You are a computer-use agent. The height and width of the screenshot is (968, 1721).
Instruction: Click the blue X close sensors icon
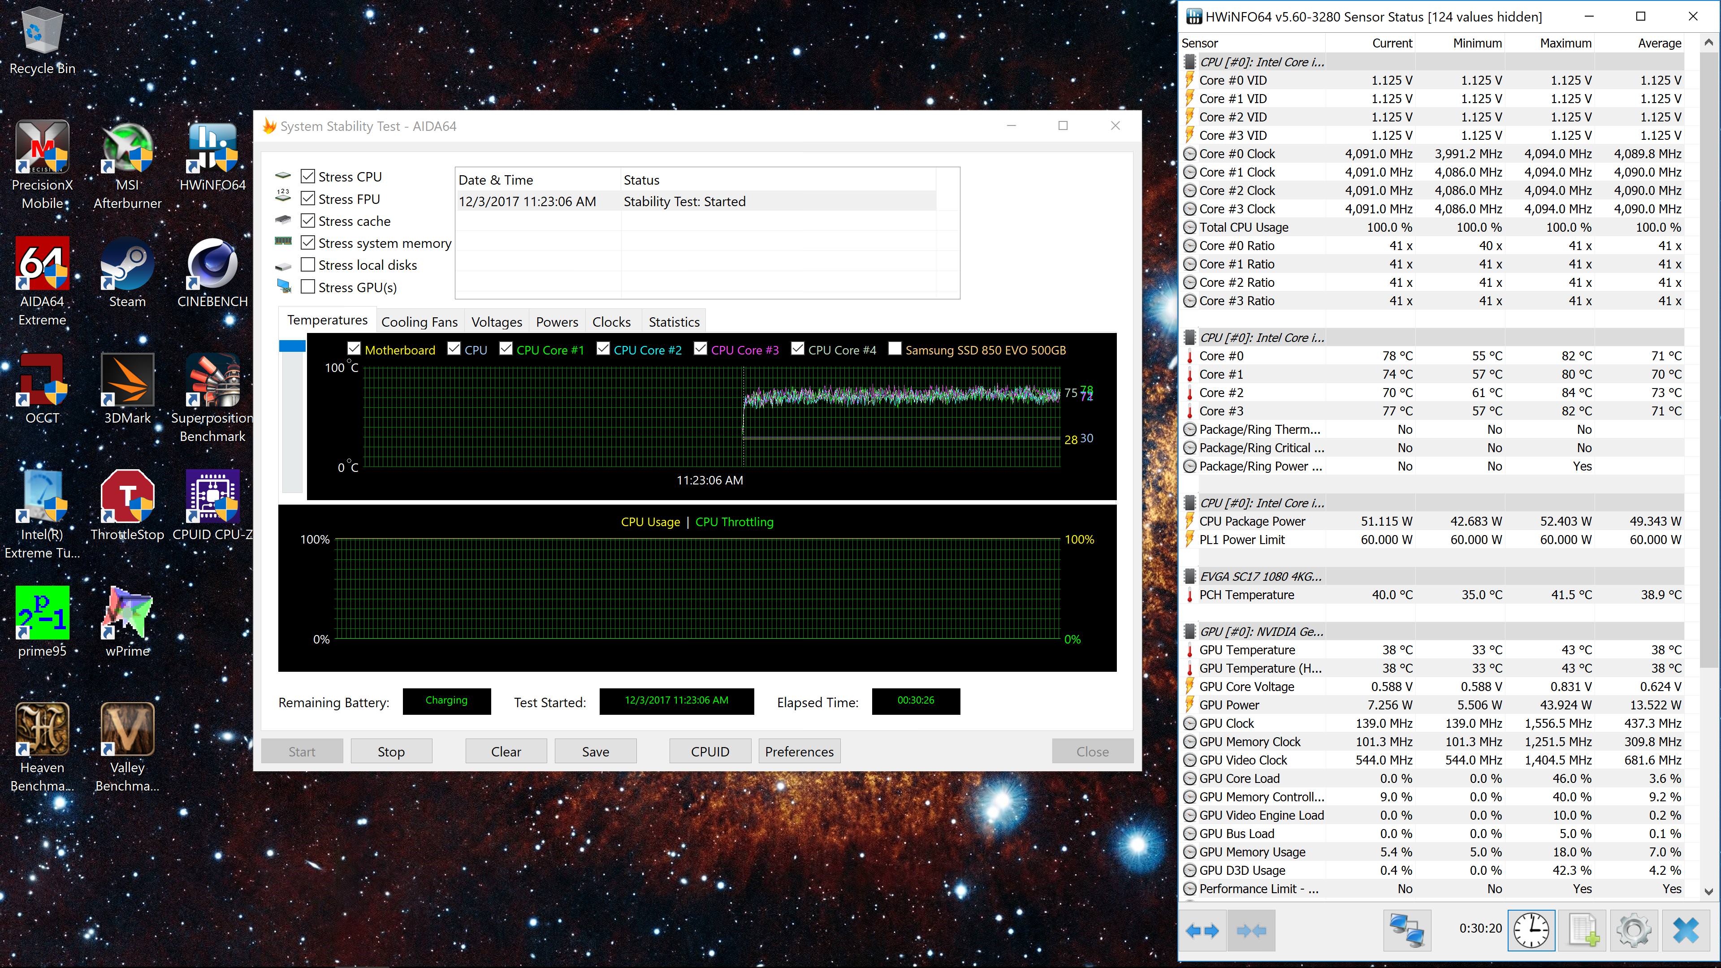(1686, 930)
